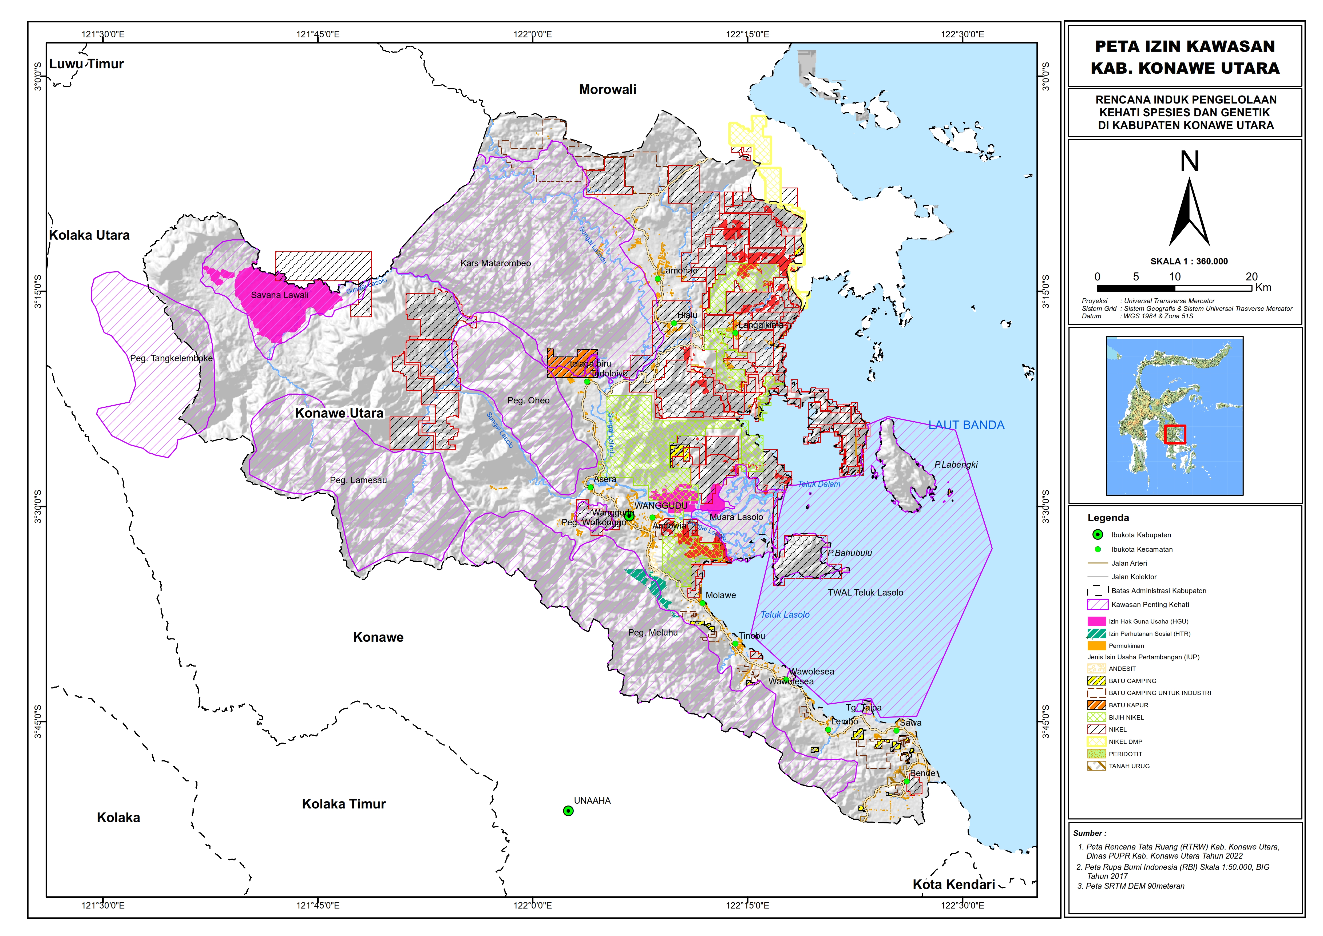Click the Savana Lawali label on map
Viewport: 1323px width, 936px height.
pos(280,295)
